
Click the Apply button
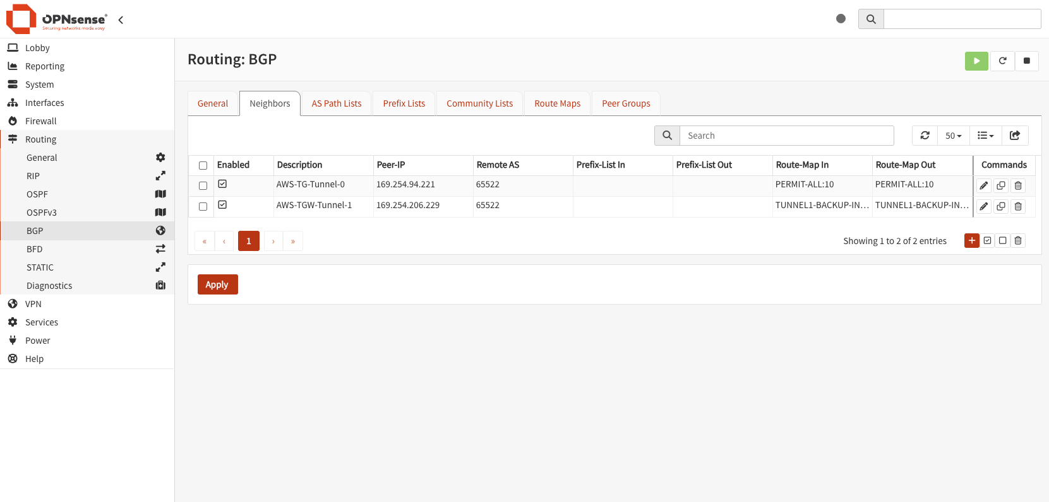point(217,284)
